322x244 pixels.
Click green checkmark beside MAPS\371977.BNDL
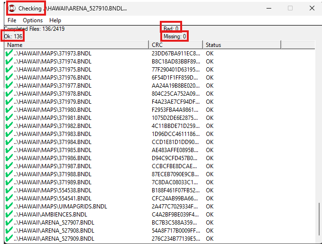[9, 86]
